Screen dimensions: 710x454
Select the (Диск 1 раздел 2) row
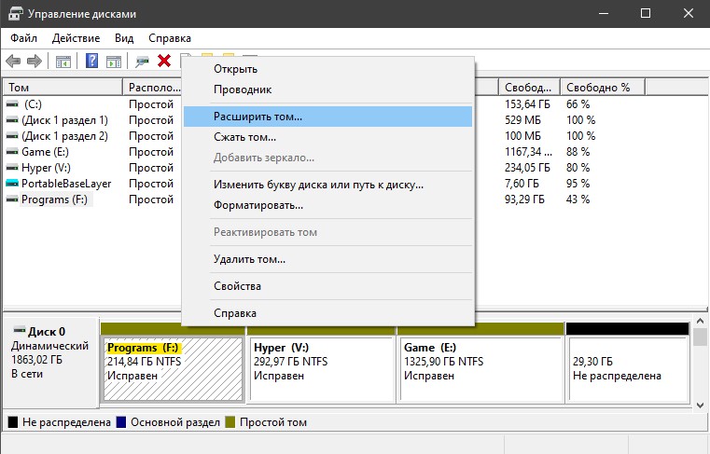click(64, 136)
